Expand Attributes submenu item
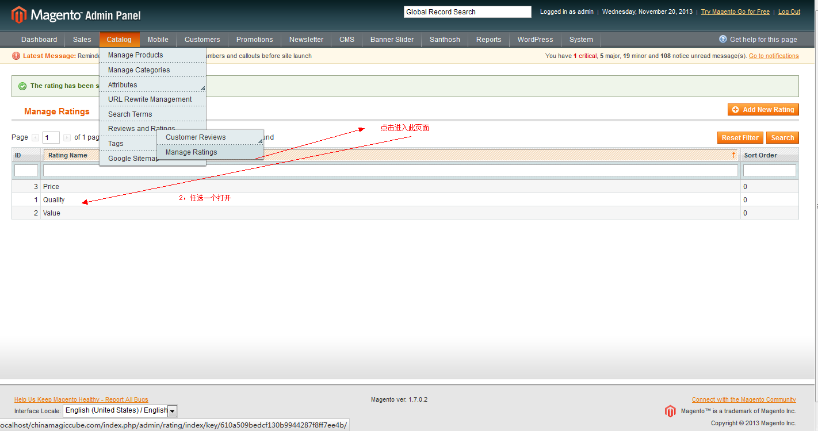Image resolution: width=818 pixels, height=431 pixels. (152, 85)
